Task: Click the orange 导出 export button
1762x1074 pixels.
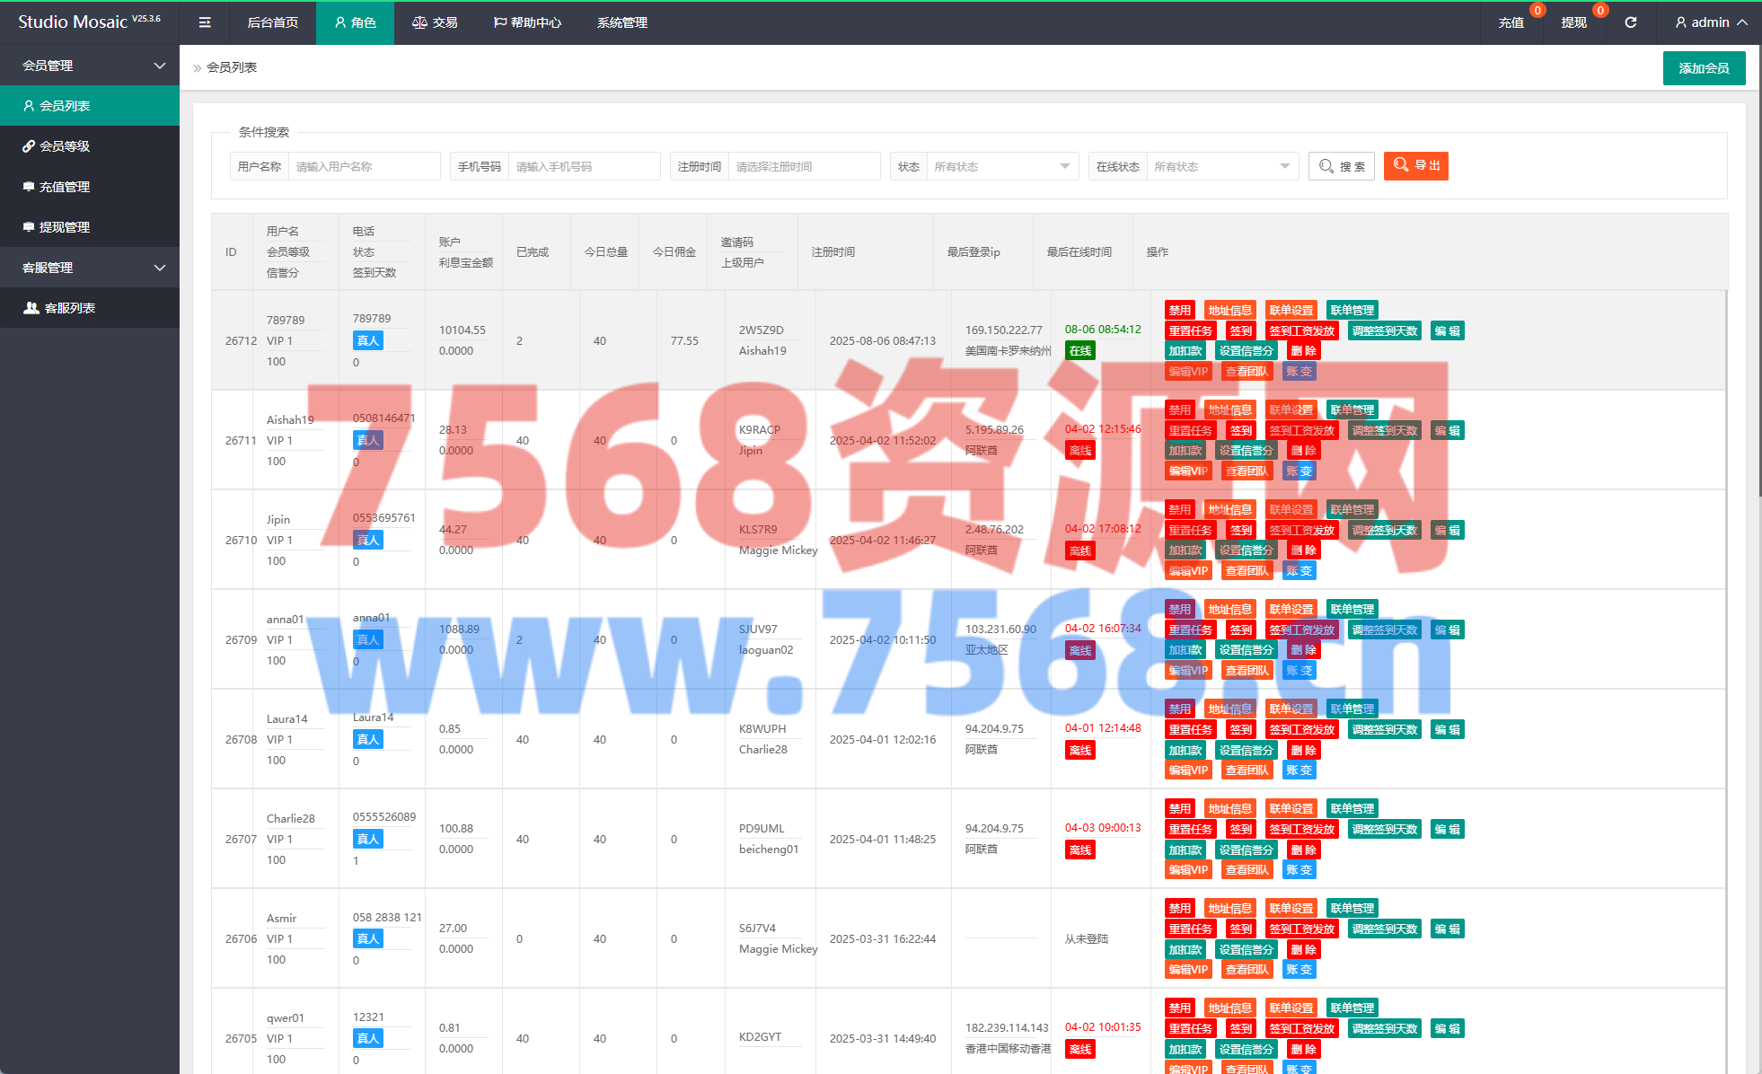Action: 1415,166
